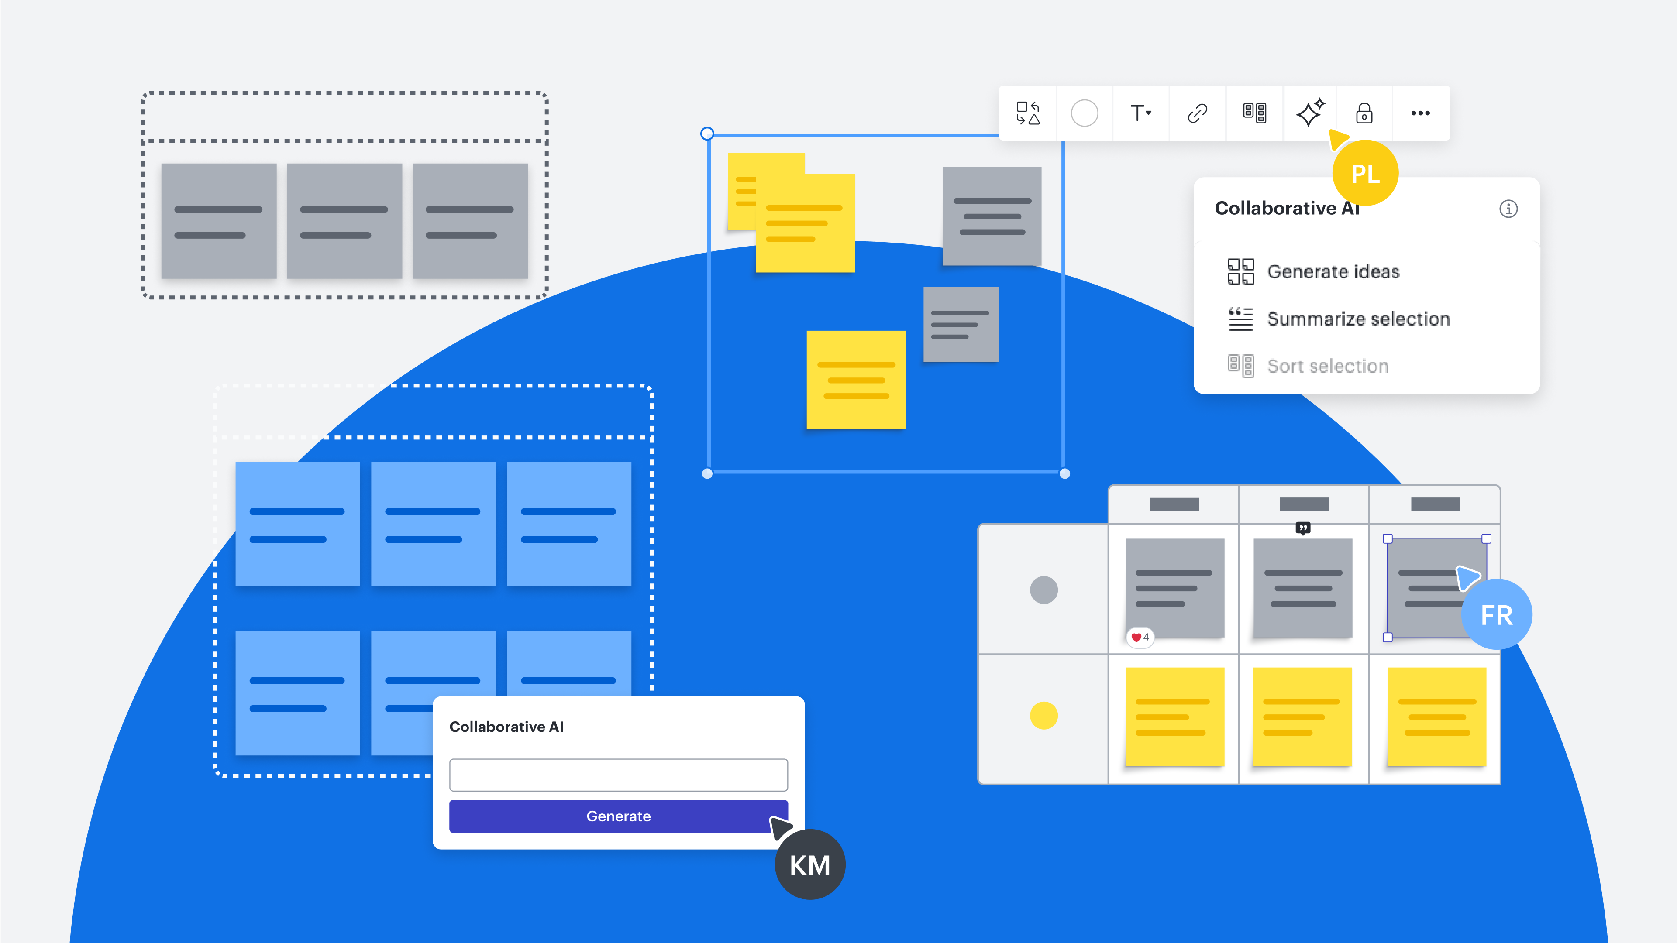
Task: Click the FR collaborator avatar
Action: click(x=1497, y=614)
